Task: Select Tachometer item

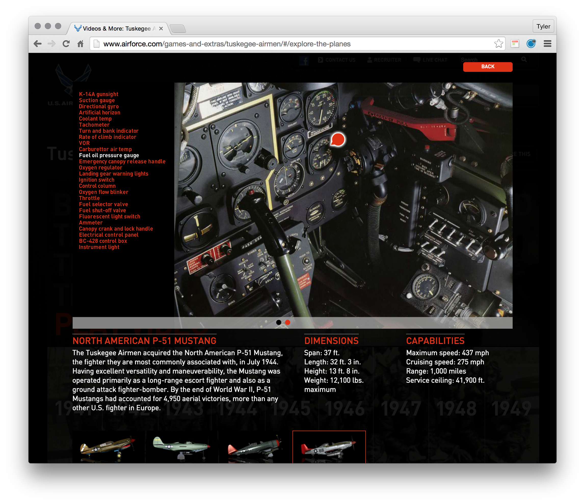Action: 94,125
